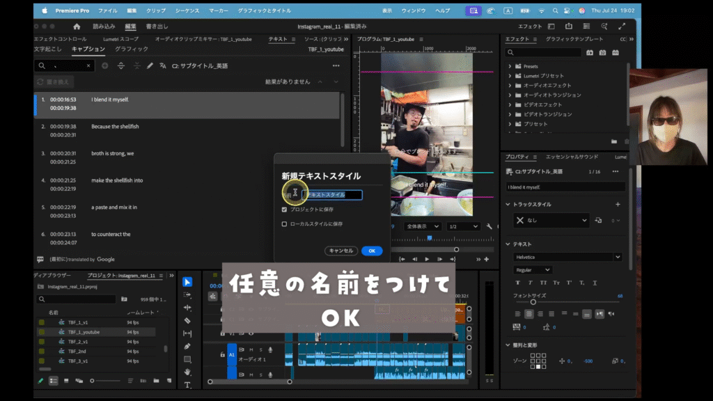This screenshot has height=401, width=713.
Task: Select the Track Select Forward tool
Action: [187, 294]
